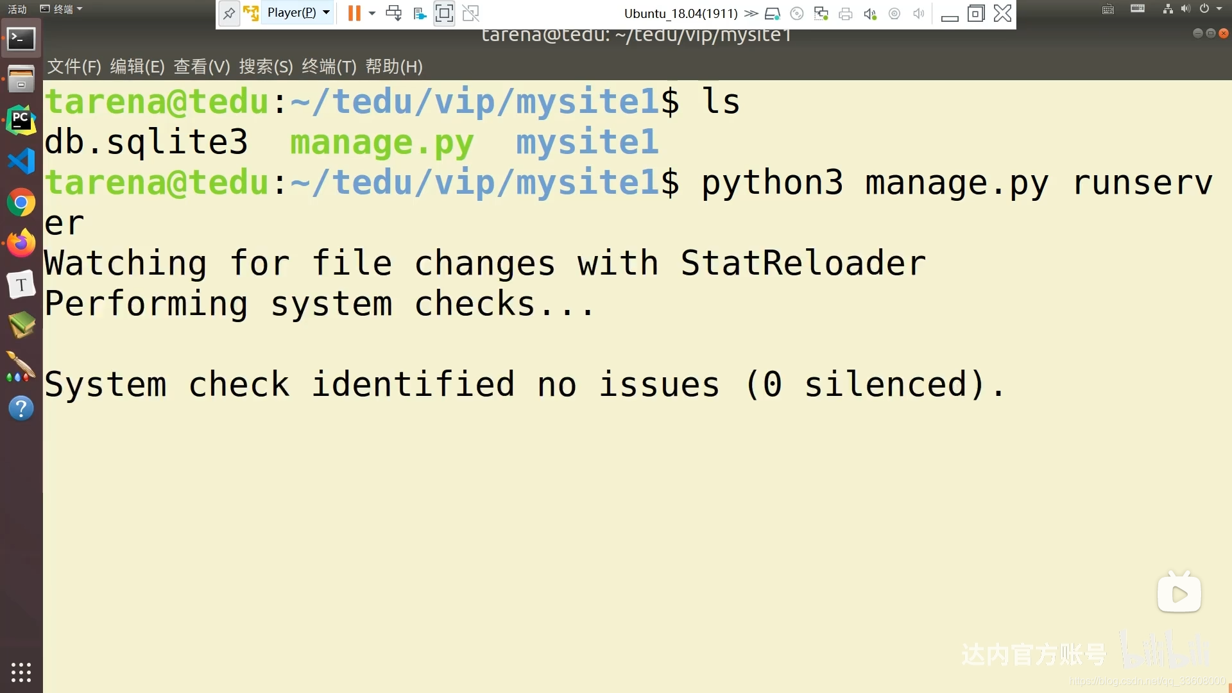Open the 搜索(S) menu
1232x693 pixels.
click(266, 67)
